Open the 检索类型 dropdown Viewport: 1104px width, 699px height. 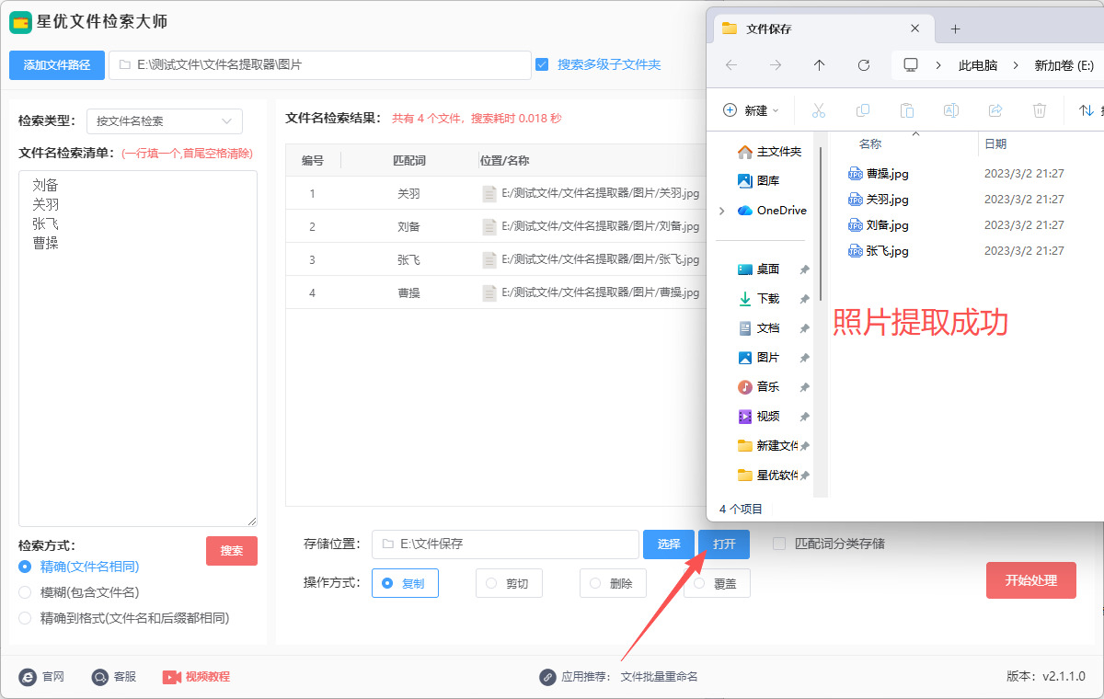pyautogui.click(x=165, y=120)
